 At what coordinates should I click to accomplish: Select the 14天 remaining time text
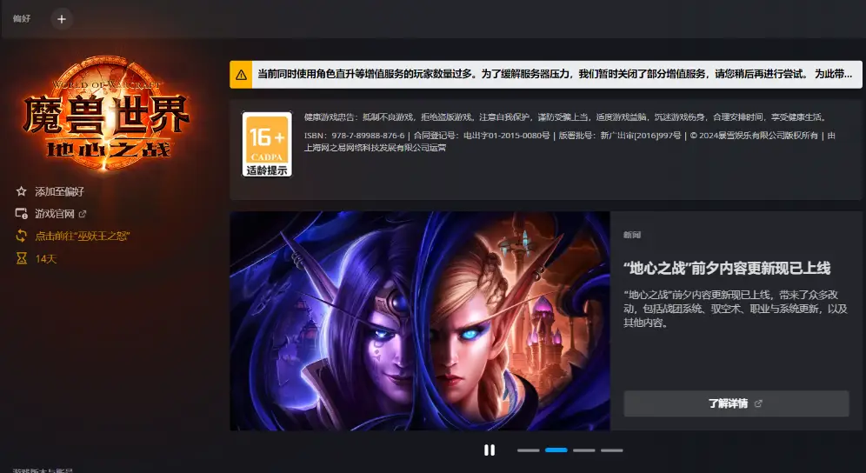(x=46, y=258)
